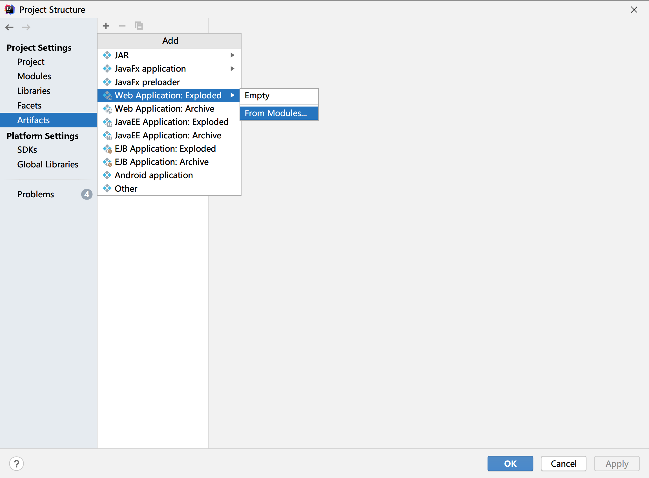Click the minus Remove artifact icon
The width and height of the screenshot is (649, 478).
coord(122,26)
